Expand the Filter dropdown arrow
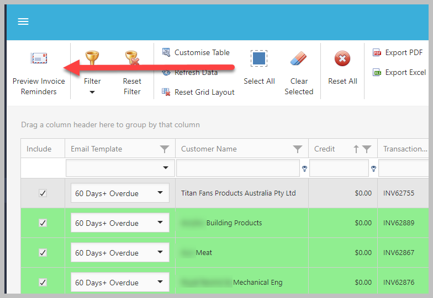The image size is (433, 298). pyautogui.click(x=92, y=93)
